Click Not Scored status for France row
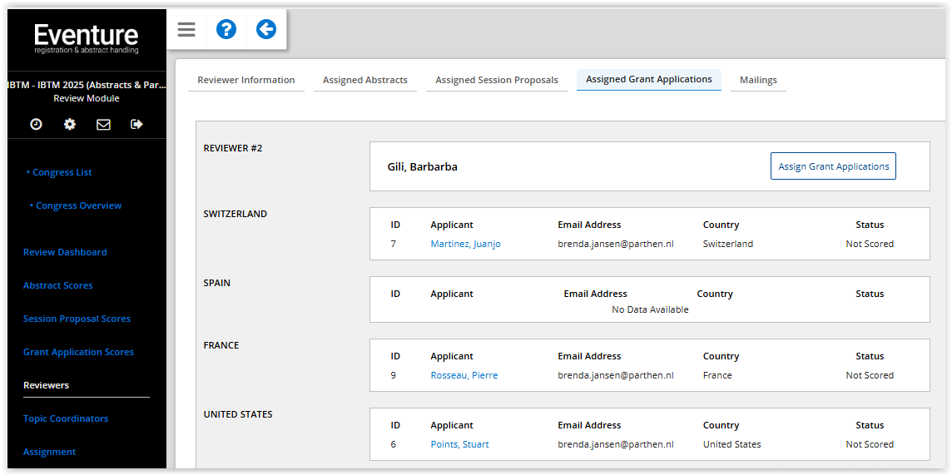This screenshot has width=952, height=475. (x=870, y=375)
